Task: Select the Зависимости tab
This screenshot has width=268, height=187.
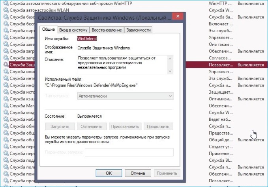Action: (138, 30)
